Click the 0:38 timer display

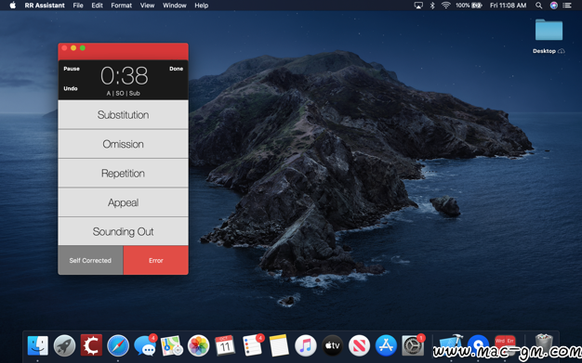[x=124, y=75]
